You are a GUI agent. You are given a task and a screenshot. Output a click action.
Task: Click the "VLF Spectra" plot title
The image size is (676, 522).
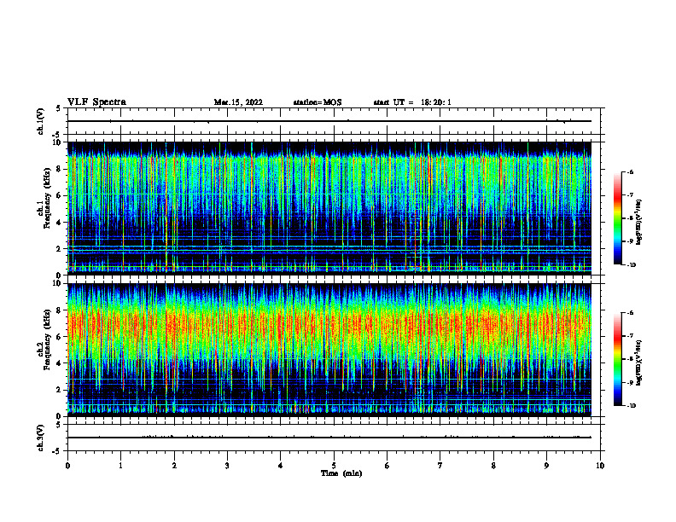[x=97, y=102]
